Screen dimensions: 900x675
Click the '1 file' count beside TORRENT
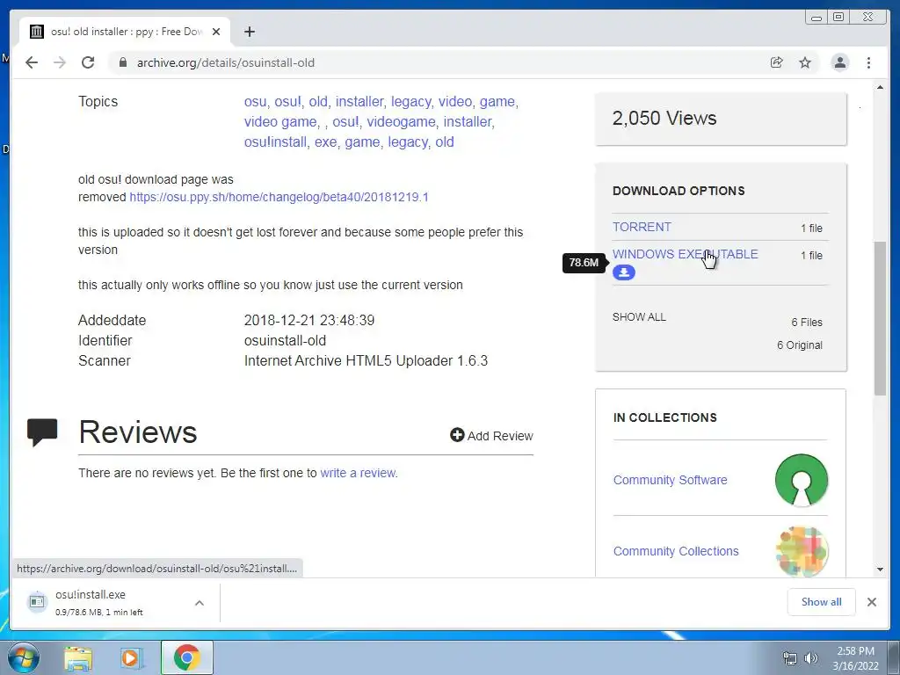point(811,228)
